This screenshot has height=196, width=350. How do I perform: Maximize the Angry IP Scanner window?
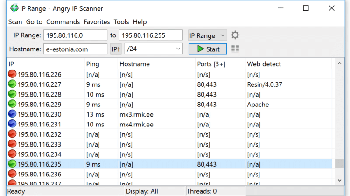(306, 8)
